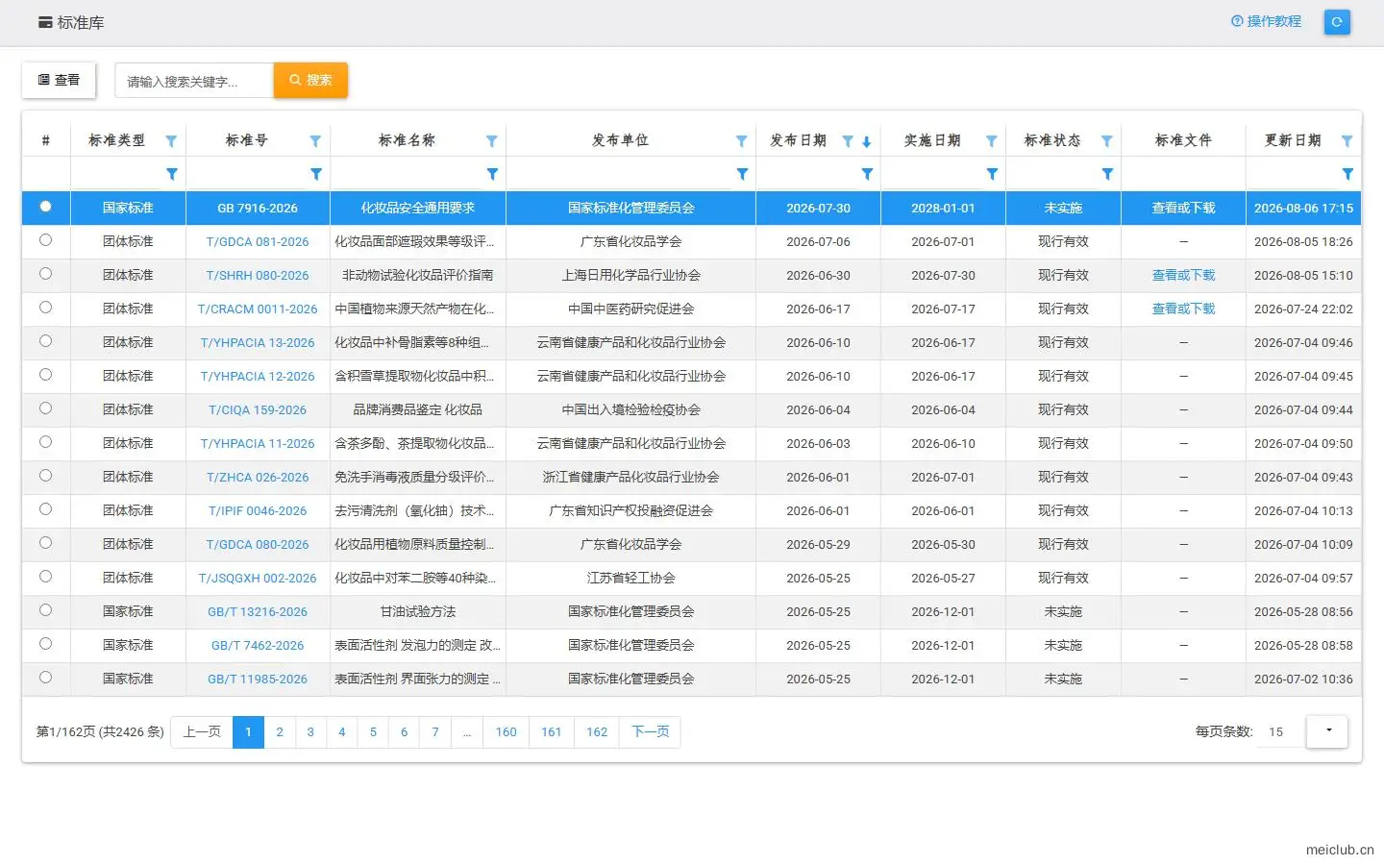Click the 查看 button
1384x865 pixels.
point(59,80)
